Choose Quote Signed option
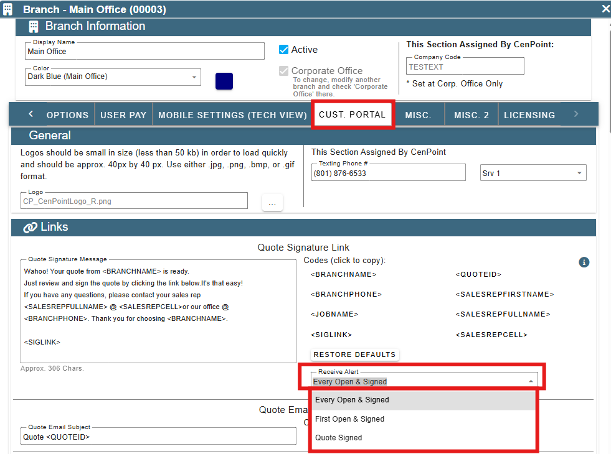Screen dimensions: 611x454 point(423,438)
